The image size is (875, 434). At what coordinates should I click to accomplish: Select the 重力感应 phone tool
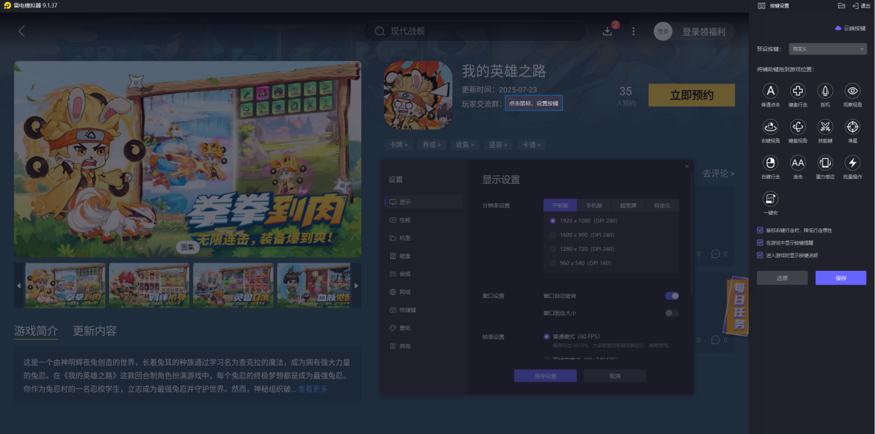[825, 163]
